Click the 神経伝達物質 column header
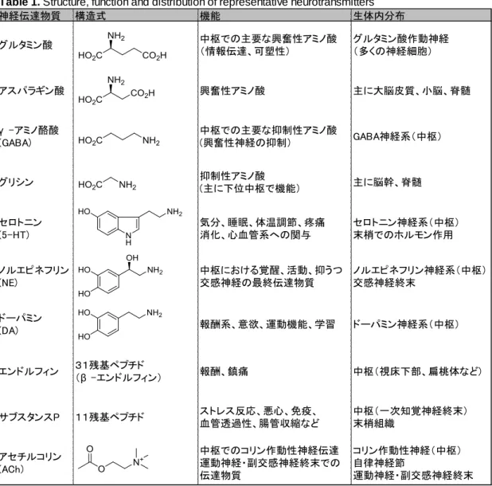Viewport: 492px width, 486px height. pos(30,16)
